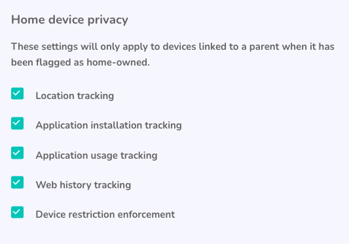Click the tick icon beside Web history tracking
The height and width of the screenshot is (244, 349).
(16, 182)
